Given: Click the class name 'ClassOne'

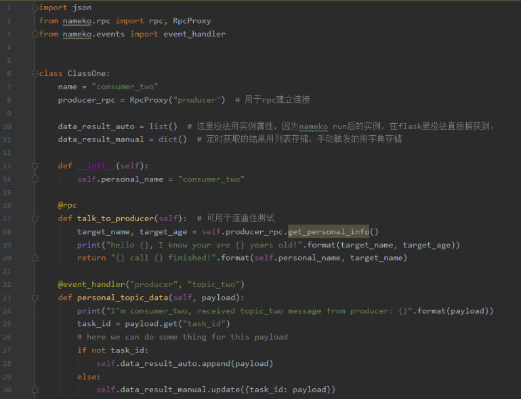Looking at the screenshot, I should point(87,73).
